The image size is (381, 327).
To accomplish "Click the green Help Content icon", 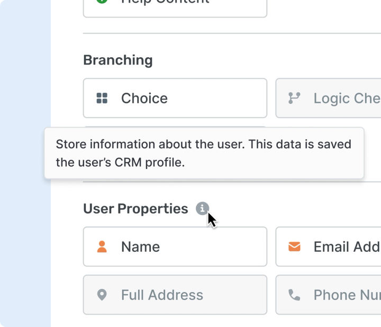I will [x=102, y=2].
